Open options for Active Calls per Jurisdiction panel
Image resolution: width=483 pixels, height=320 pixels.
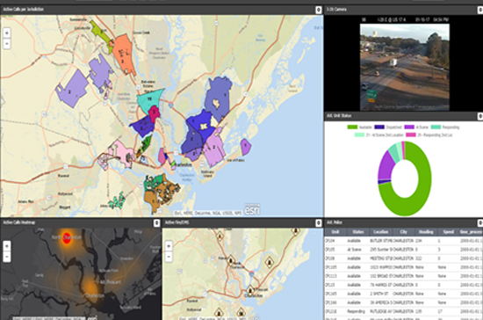click(319, 10)
